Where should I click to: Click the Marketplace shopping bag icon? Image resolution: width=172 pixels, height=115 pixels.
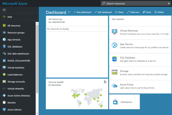coord(115,102)
